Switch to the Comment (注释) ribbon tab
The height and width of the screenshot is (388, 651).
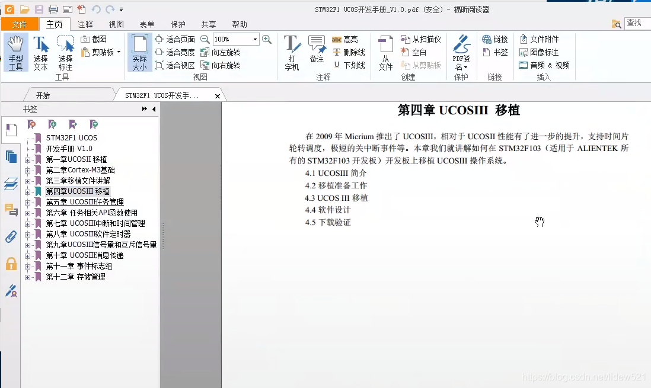coord(85,24)
